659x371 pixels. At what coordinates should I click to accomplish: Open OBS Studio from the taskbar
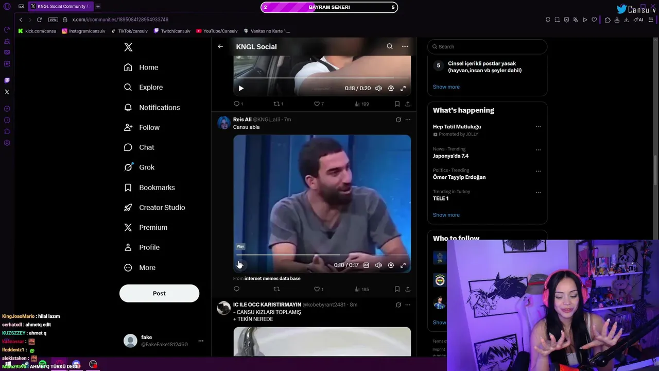click(x=93, y=365)
